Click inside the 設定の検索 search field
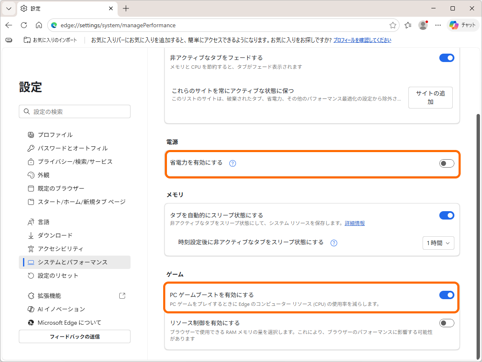This screenshot has width=482, height=362. pos(74,111)
